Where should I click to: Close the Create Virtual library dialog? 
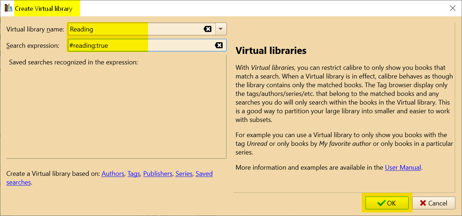pos(453,8)
